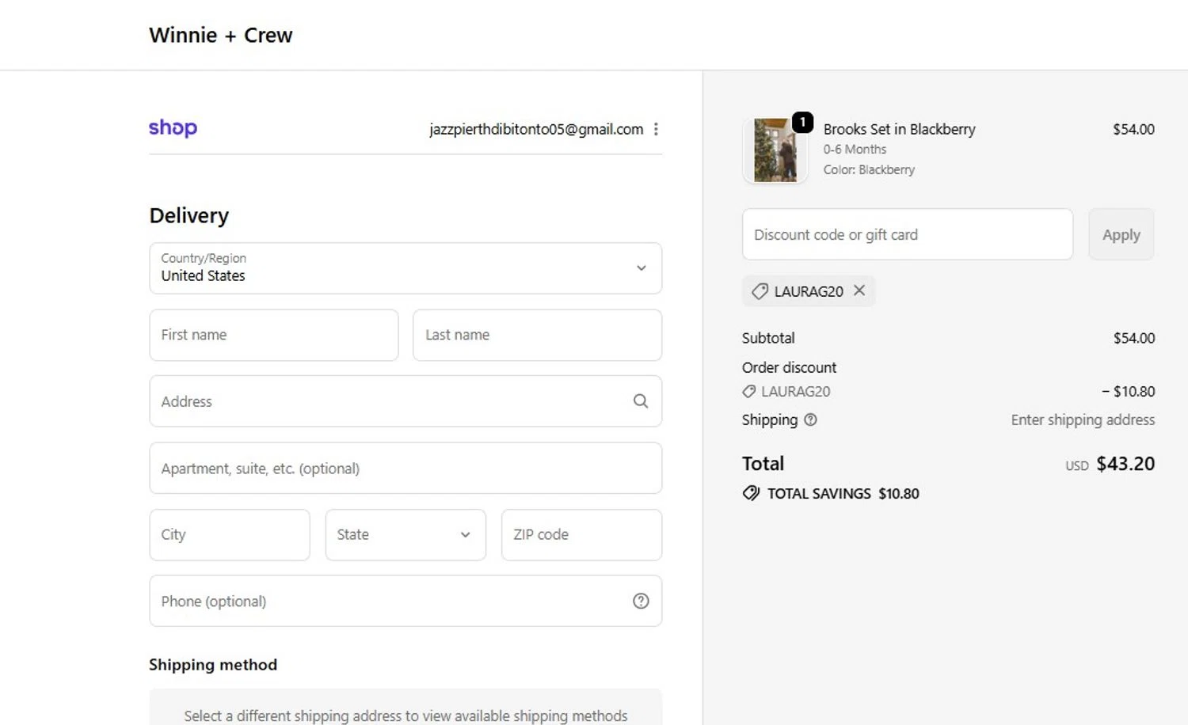This screenshot has width=1188, height=725.
Task: Click the LAURAG20 code under Order discount
Action: 795,391
